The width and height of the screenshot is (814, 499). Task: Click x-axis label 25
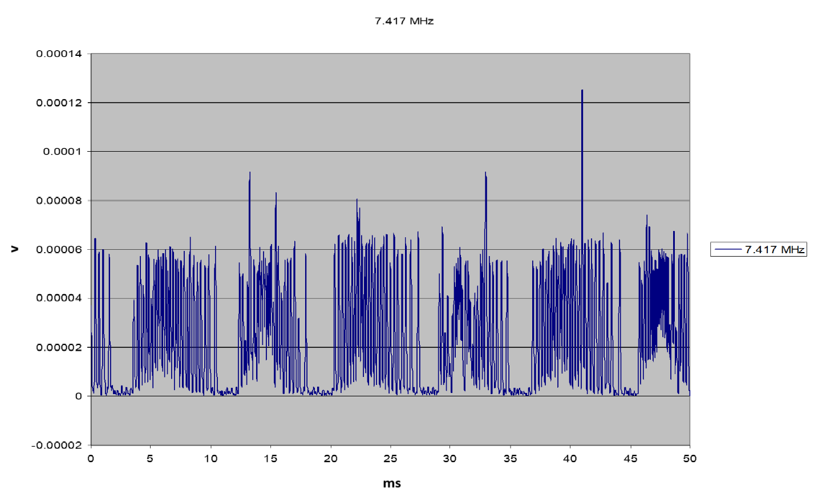(390, 459)
